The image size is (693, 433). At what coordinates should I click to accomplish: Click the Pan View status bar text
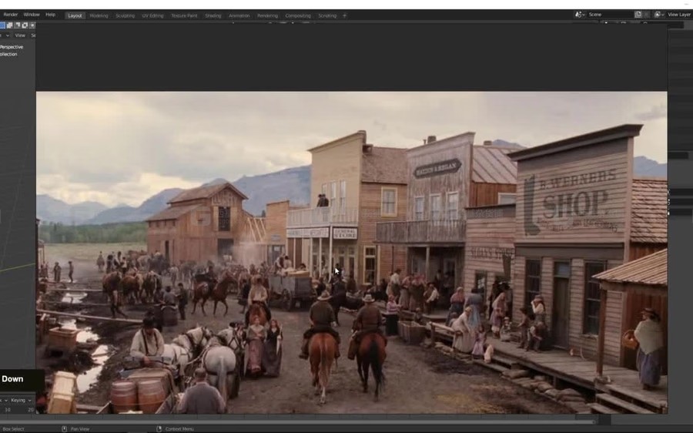pos(80,429)
